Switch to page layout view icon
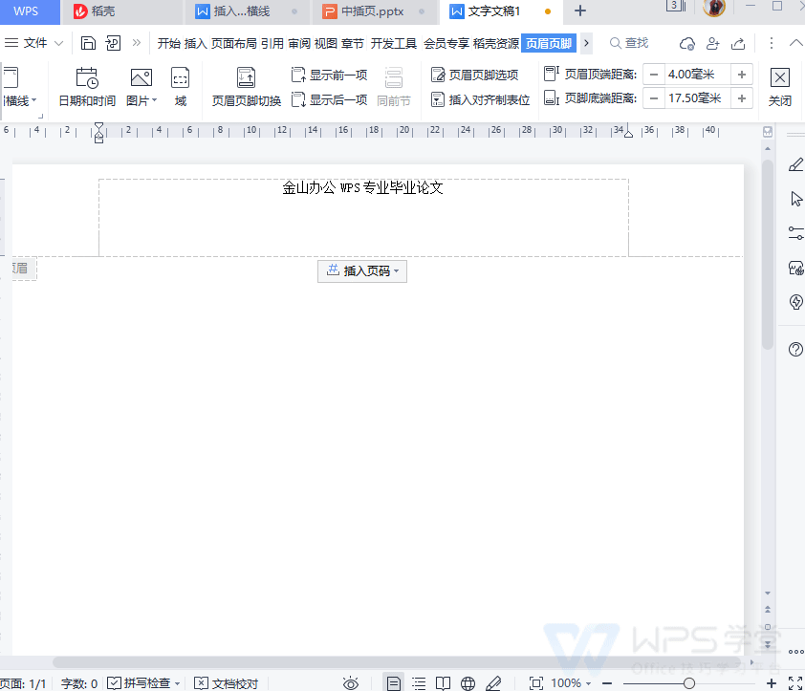This screenshot has width=805, height=691. point(394,683)
